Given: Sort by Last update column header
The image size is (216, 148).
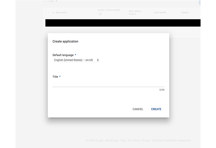Looking at the screenshot, I should [160, 12].
